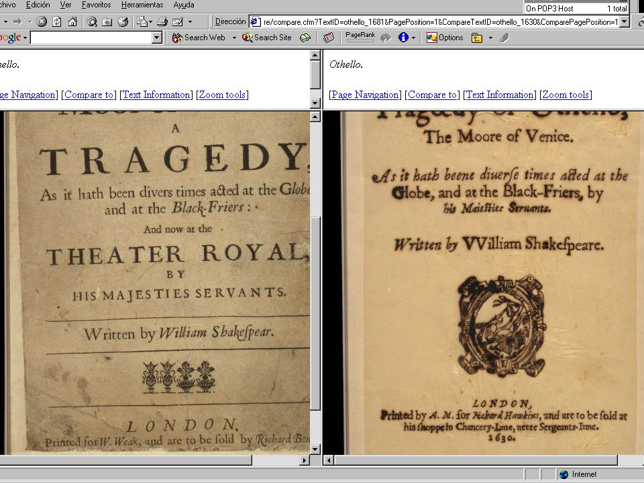Open the Up folder dropdown arrow
644x483 pixels.
pos(490,38)
